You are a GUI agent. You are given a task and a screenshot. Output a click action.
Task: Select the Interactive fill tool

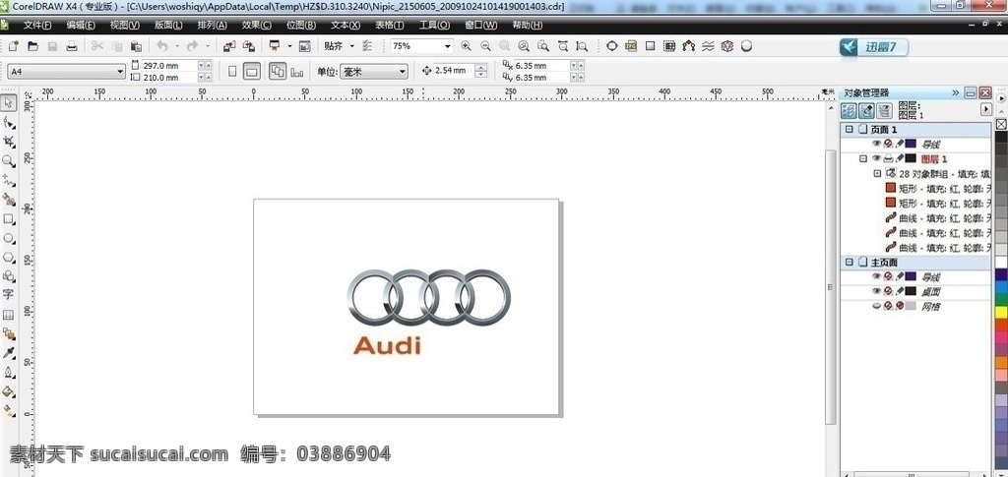tap(8, 409)
